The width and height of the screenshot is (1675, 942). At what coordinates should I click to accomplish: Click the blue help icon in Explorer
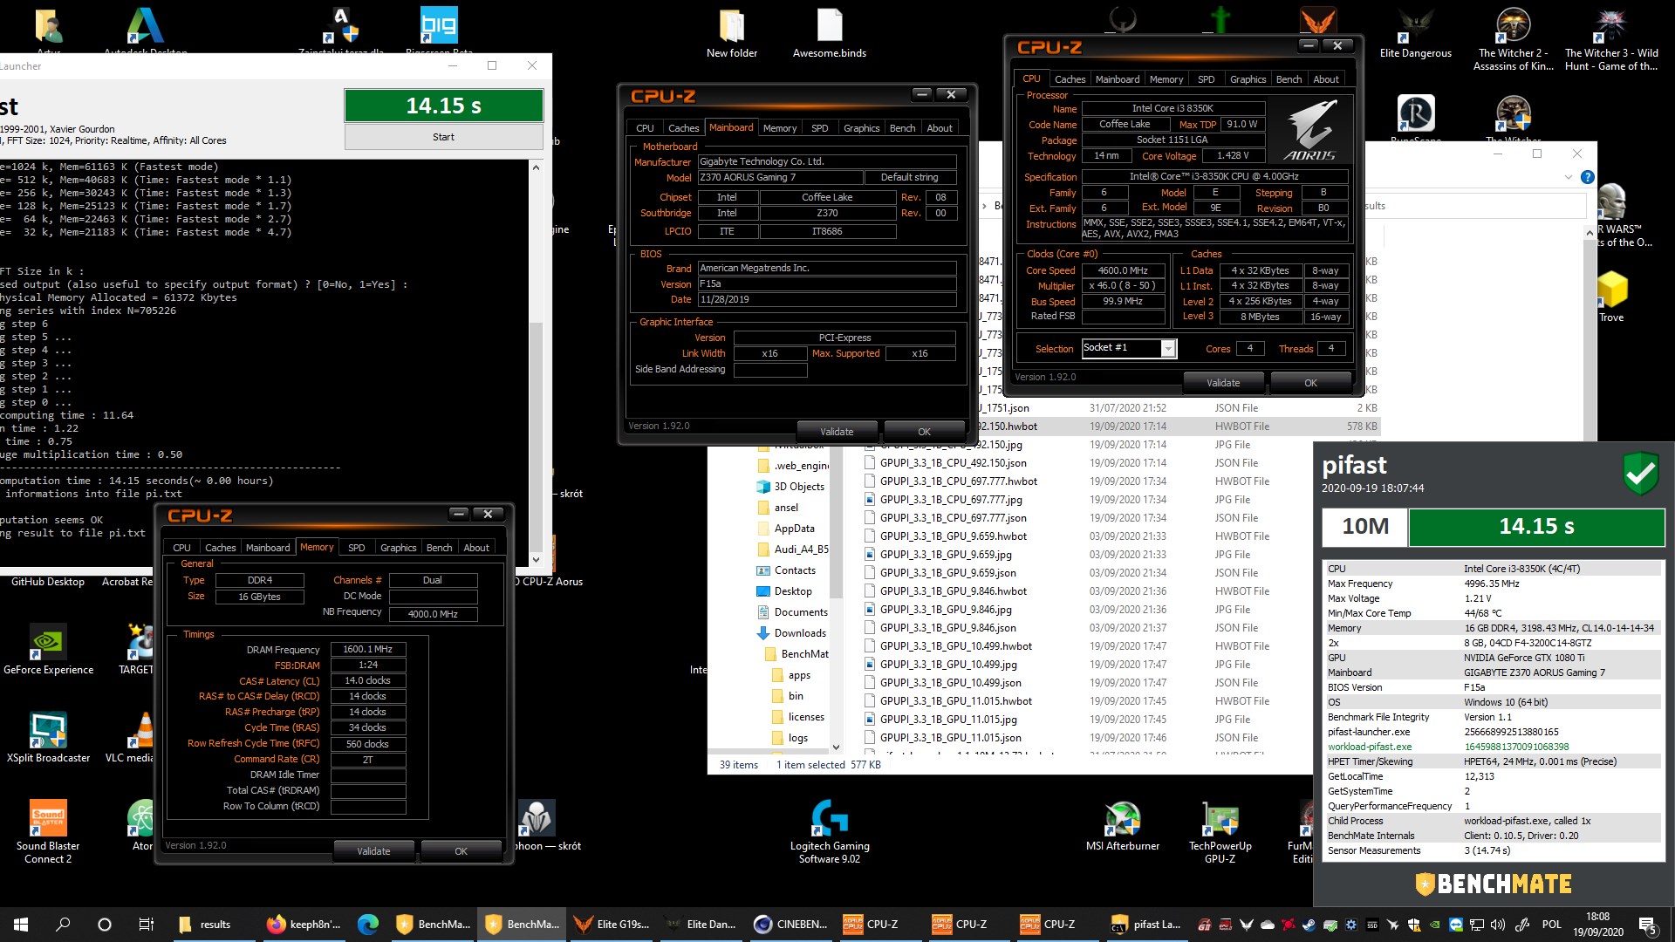(x=1587, y=177)
